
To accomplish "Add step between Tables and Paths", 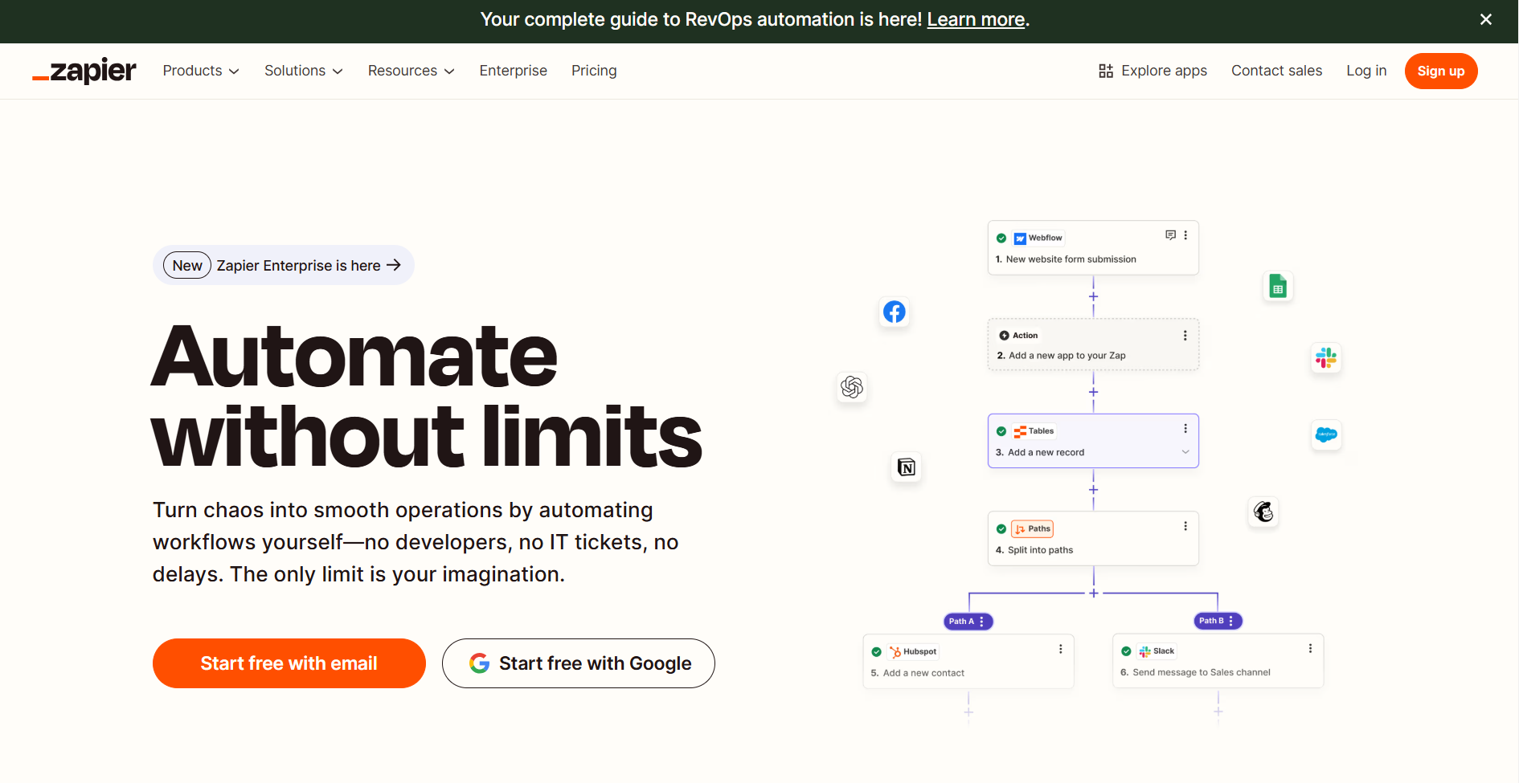I will 1093,489.
